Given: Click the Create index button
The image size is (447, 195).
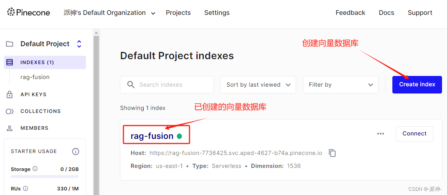Looking at the screenshot, I should pyautogui.click(x=417, y=85).
